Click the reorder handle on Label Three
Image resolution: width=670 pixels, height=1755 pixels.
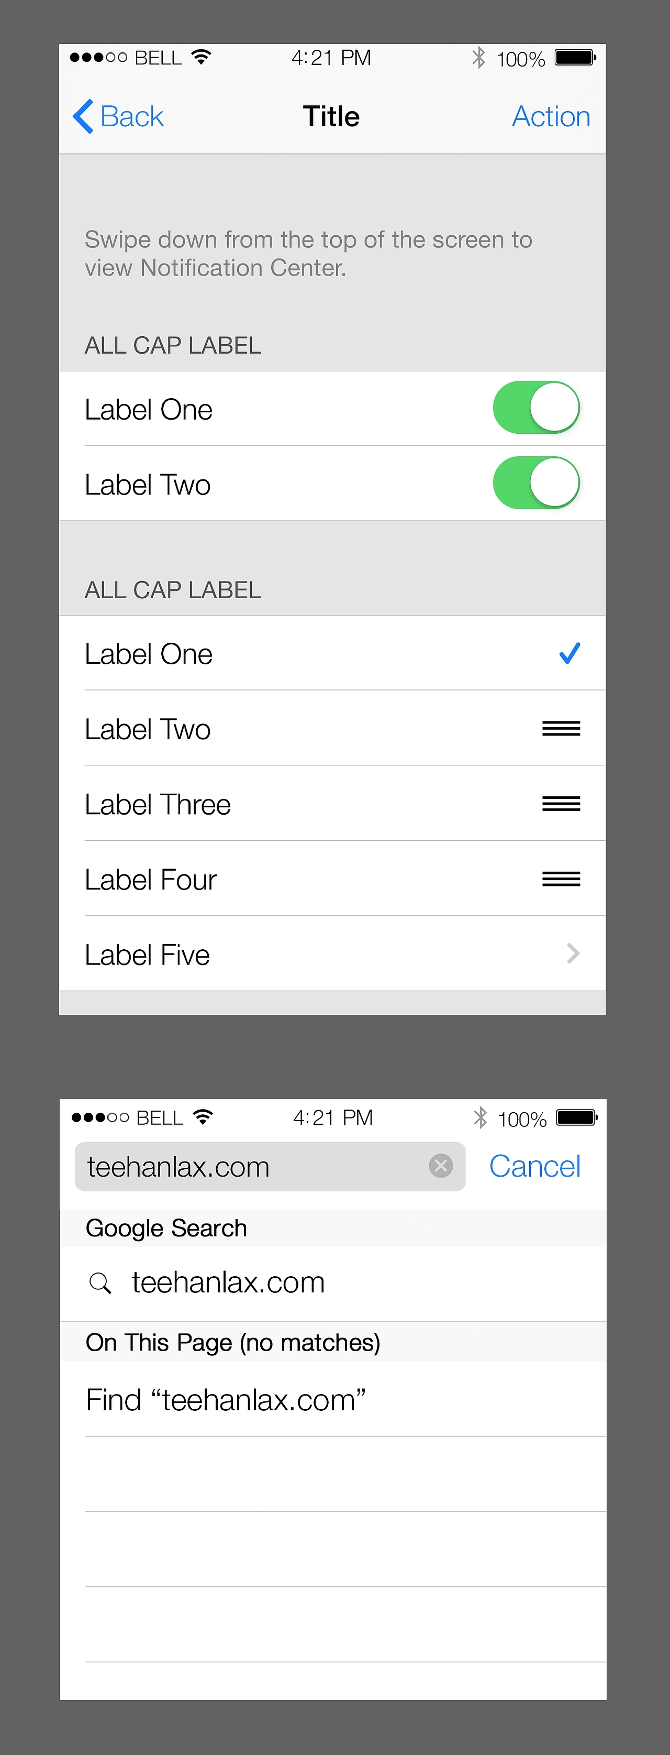(x=561, y=804)
